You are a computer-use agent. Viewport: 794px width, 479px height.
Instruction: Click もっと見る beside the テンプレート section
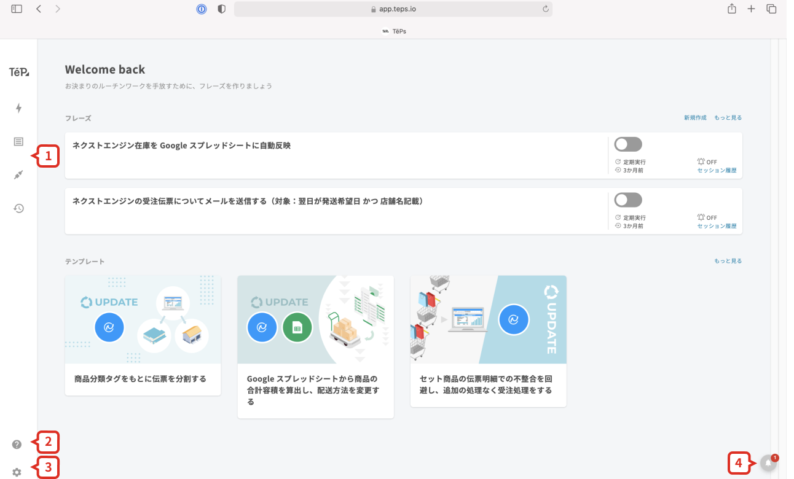(728, 261)
